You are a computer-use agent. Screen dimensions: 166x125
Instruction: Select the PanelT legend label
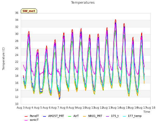[x=34, y=116]
